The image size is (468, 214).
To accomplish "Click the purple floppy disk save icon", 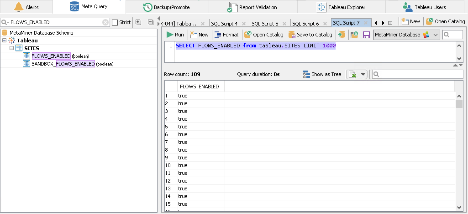I will pyautogui.click(x=366, y=35).
